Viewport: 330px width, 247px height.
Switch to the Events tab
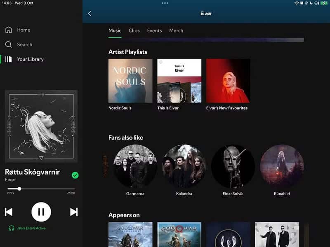tap(154, 30)
